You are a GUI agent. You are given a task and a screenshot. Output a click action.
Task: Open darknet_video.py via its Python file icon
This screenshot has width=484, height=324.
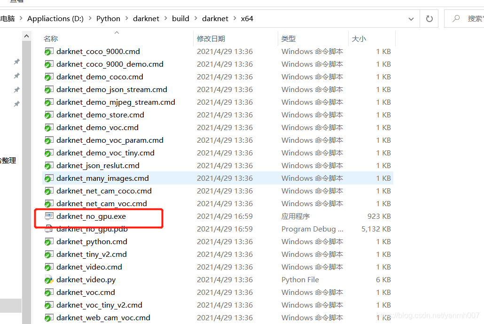point(49,279)
